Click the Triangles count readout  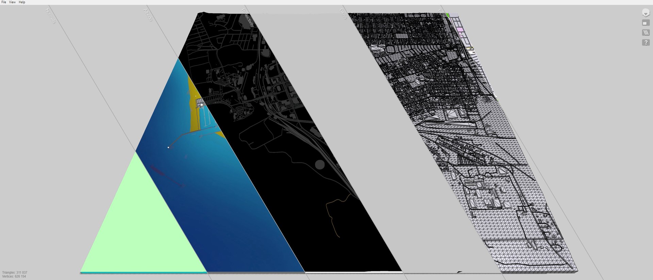(x=15, y=273)
